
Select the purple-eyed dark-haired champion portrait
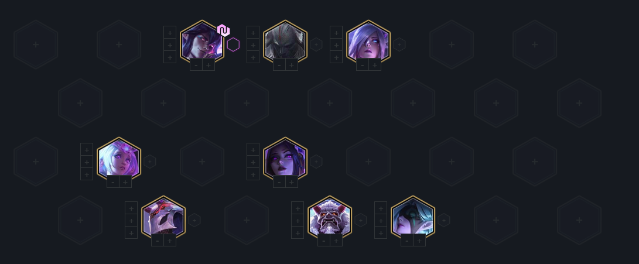click(285, 158)
